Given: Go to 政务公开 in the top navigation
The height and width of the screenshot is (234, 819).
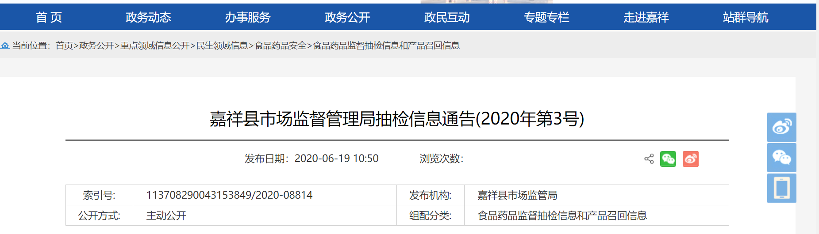Looking at the screenshot, I should point(347,17).
